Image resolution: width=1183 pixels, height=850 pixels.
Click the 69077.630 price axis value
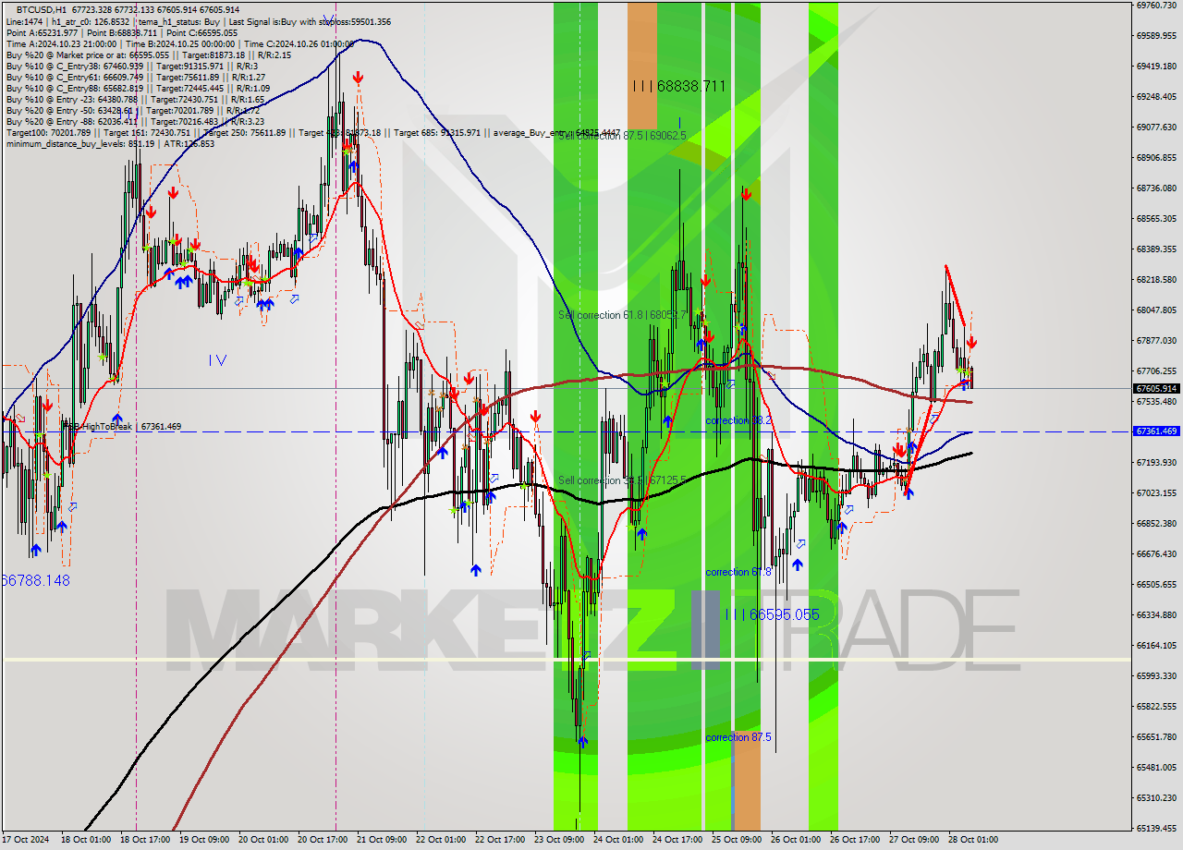pos(1157,127)
